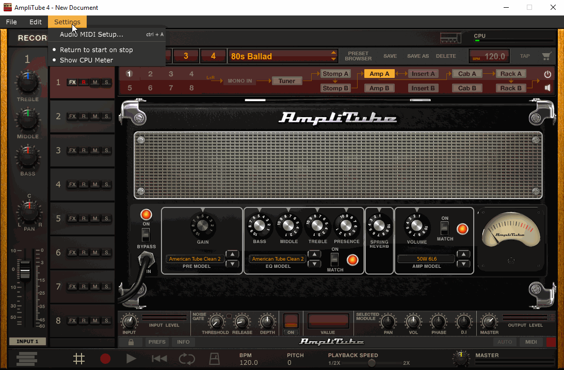Click the grid icon in bottom bar
Screen dimensions: 564x370
coord(79,359)
